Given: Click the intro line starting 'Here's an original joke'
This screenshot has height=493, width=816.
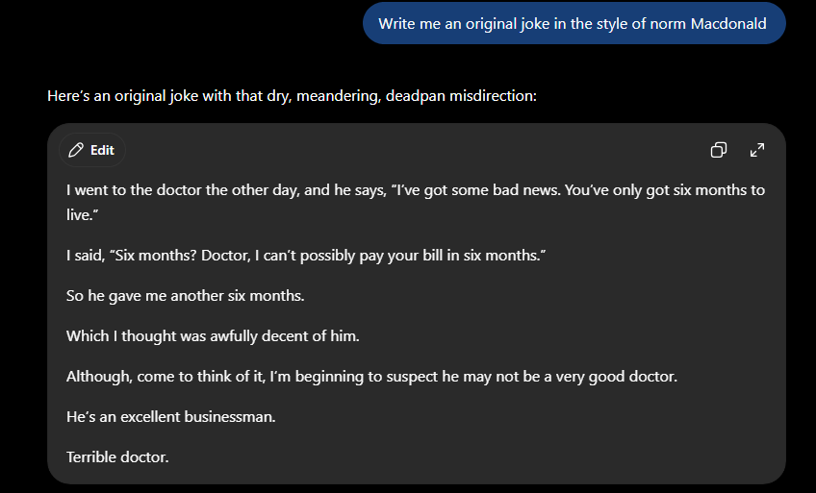Looking at the screenshot, I should [x=292, y=96].
